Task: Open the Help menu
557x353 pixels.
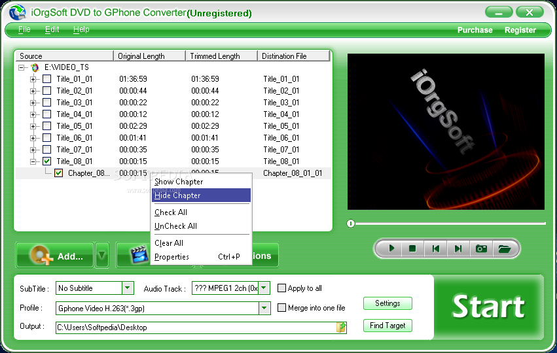Action: pyautogui.click(x=81, y=29)
